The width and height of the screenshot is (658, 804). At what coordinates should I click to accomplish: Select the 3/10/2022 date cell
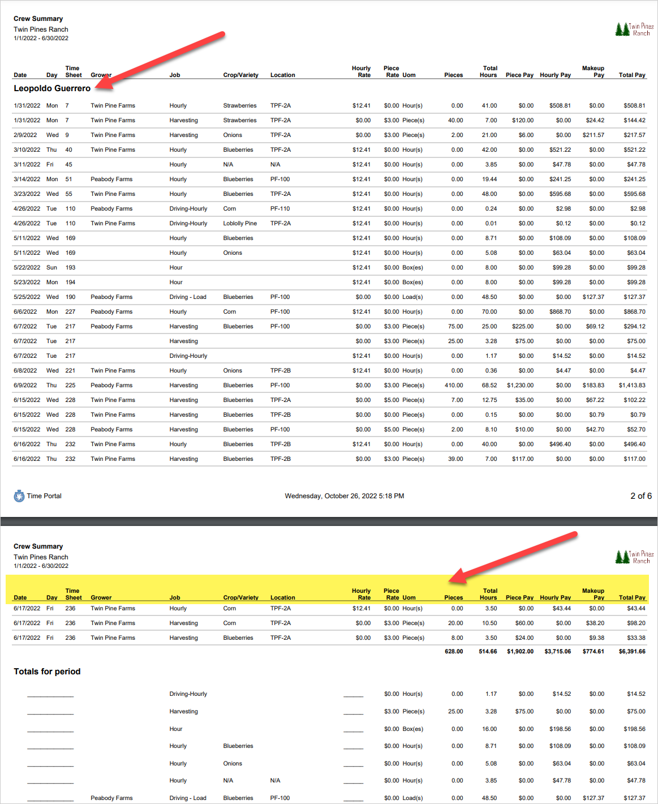27,150
